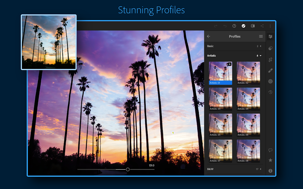Go back using the Profiles back arrow
Screen dimensions: 303x189
(x=209, y=37)
